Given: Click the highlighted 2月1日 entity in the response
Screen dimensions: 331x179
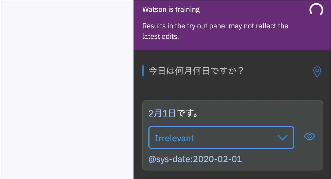Looking at the screenshot, I should coord(162,113).
